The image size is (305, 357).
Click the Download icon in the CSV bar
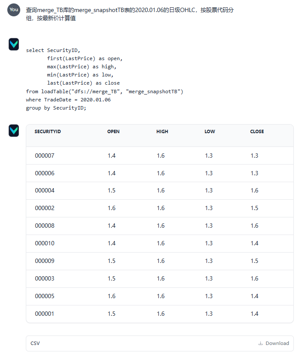261,343
